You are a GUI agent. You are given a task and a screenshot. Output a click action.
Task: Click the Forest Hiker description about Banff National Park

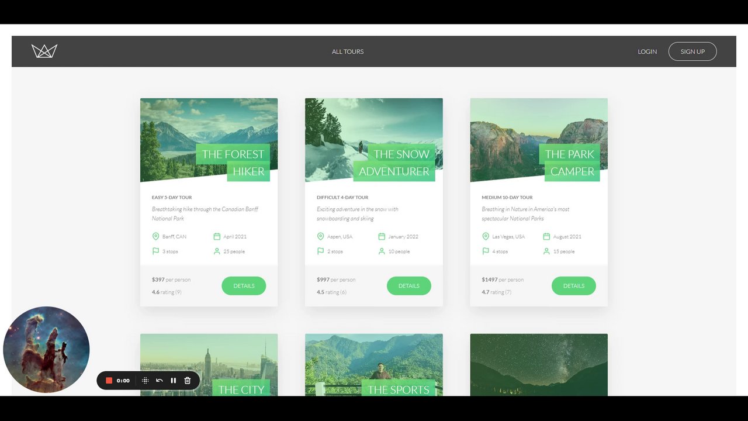(x=205, y=213)
